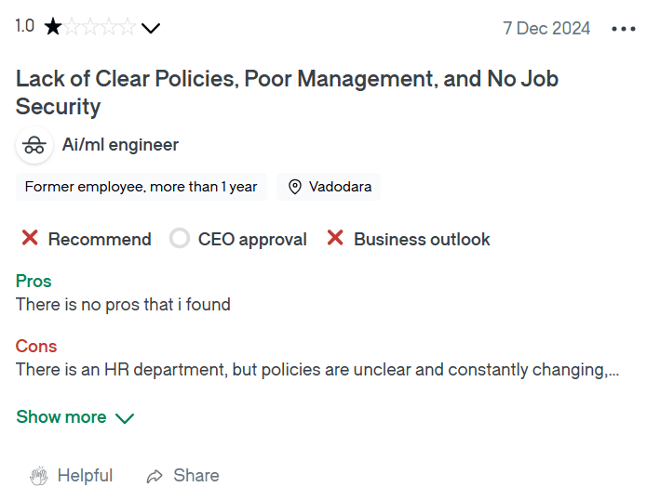The image size is (660, 500).
Task: Open the review title link
Action: click(x=287, y=92)
